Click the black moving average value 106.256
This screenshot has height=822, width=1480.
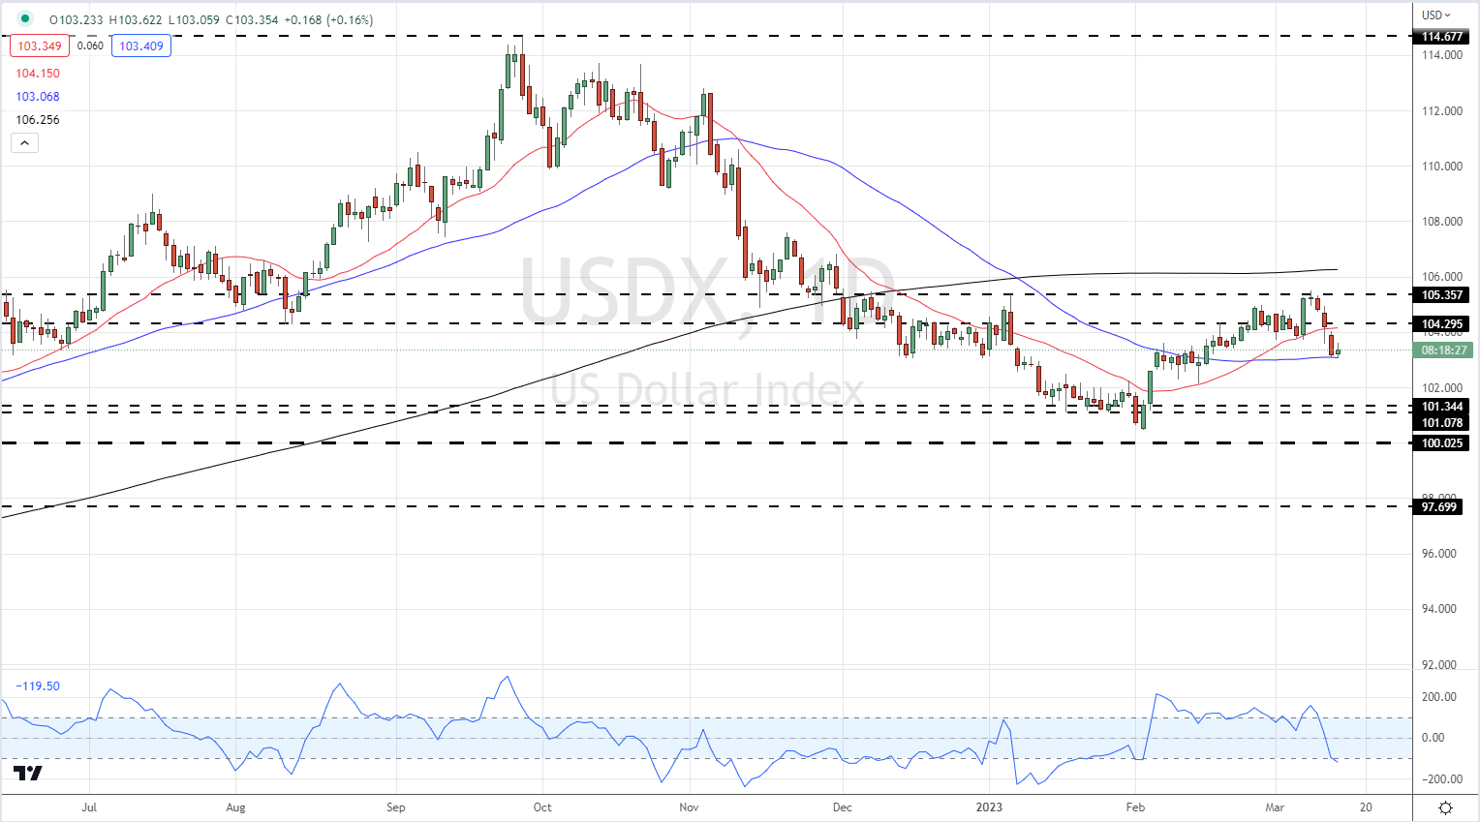tap(38, 120)
